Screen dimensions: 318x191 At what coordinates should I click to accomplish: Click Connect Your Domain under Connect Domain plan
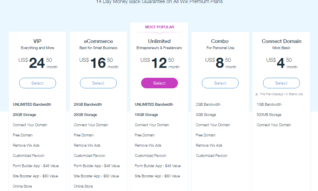[x=274, y=125]
